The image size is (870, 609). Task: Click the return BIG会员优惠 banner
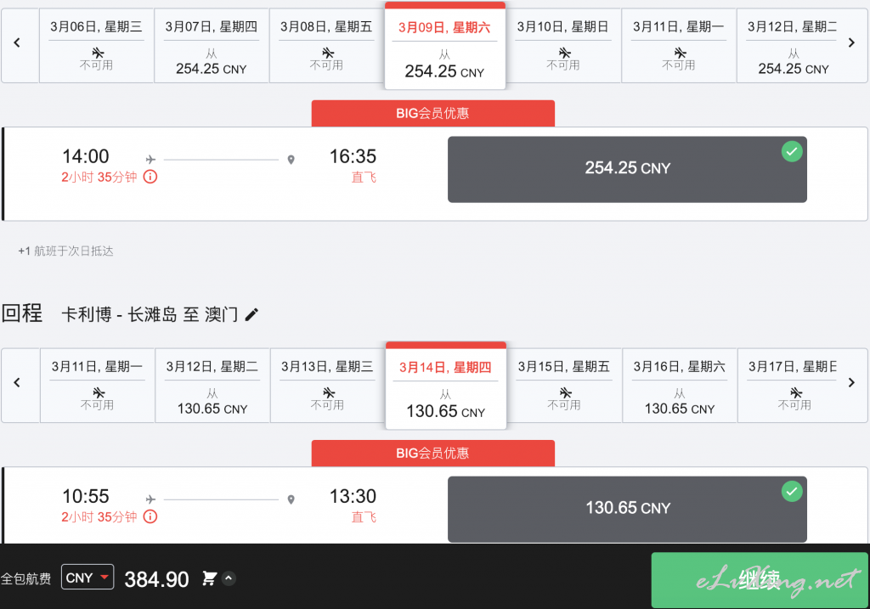point(432,454)
